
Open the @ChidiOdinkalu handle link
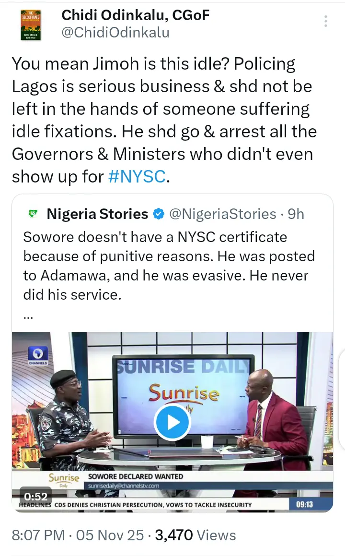115,32
